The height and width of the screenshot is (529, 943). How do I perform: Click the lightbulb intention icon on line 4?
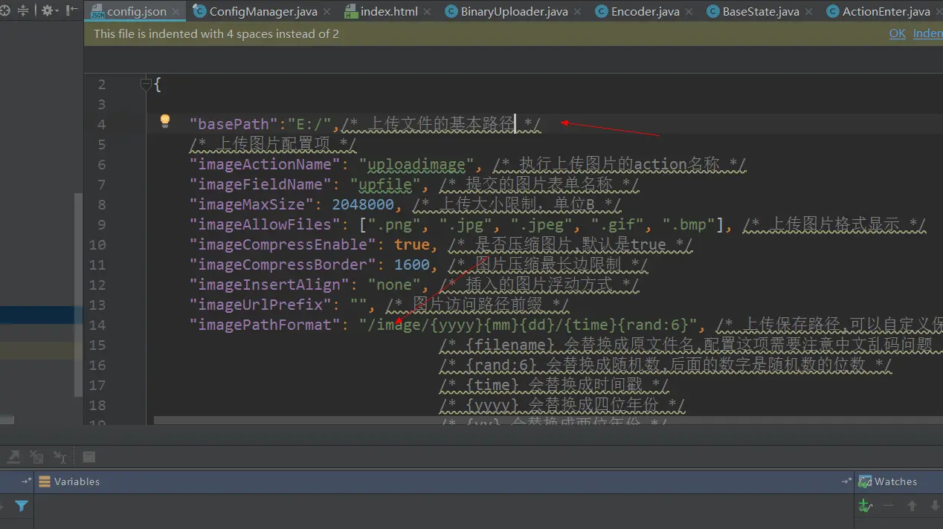coord(165,120)
